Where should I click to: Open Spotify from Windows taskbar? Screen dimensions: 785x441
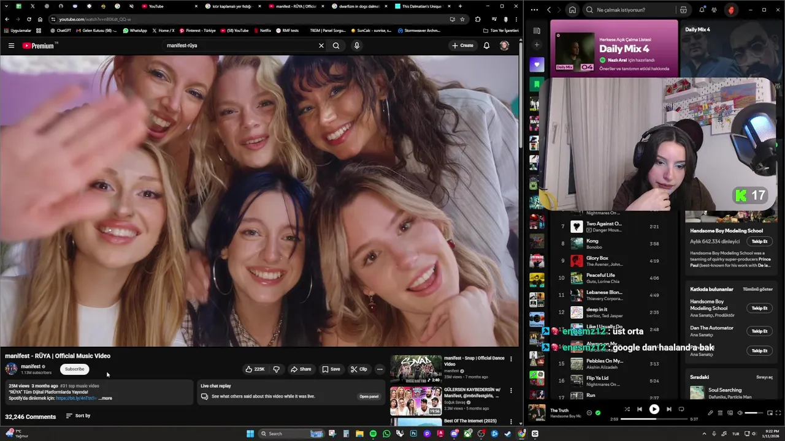(x=373, y=434)
